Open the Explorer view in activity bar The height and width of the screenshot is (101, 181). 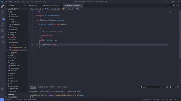[3, 6]
